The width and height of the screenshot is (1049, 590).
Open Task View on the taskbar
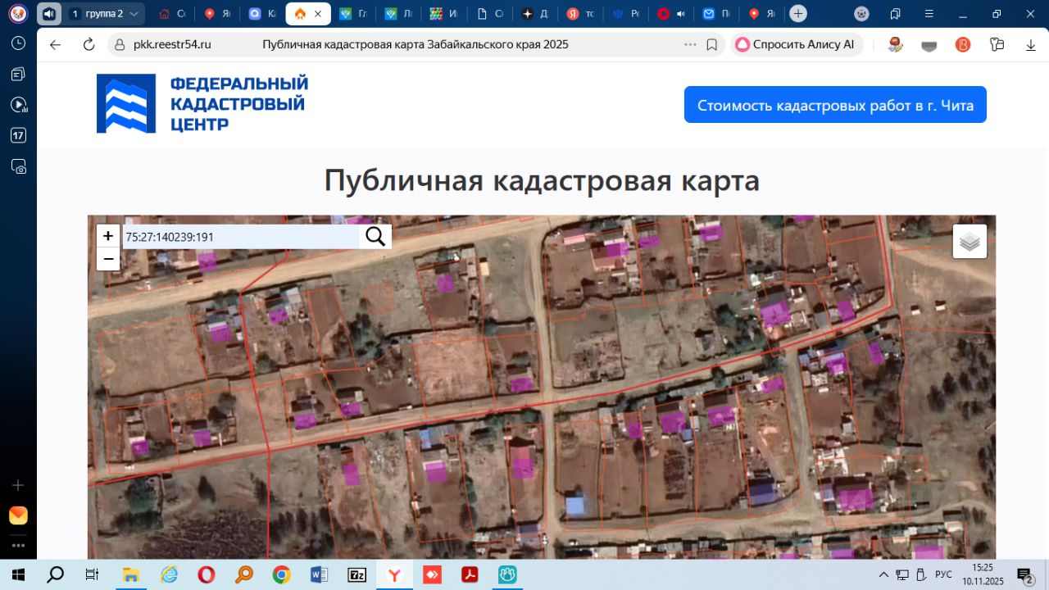point(93,574)
